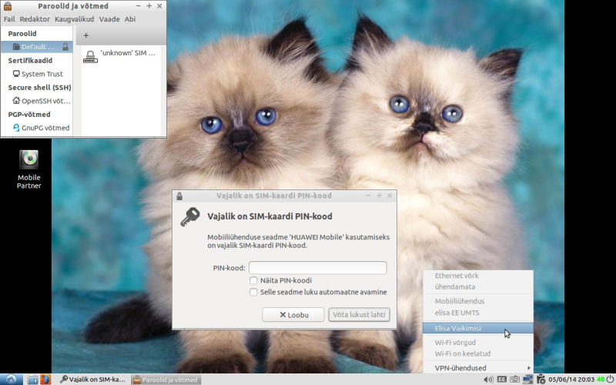The image size is (616, 385).
Task: Select Default keyring in sidebar
Action: (x=37, y=47)
